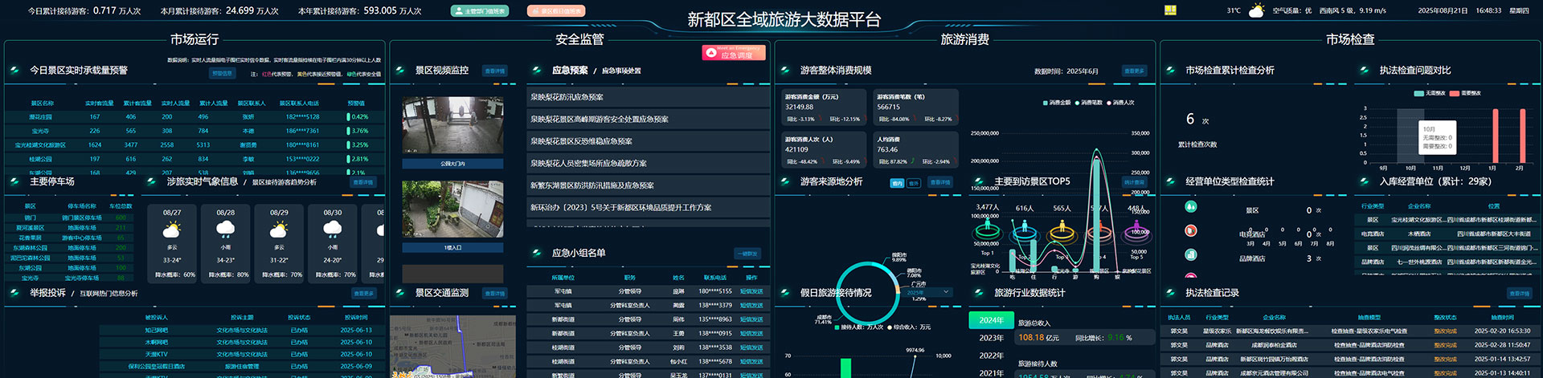Click leaf icon beside 执法检查问题对比 title

pos(1364,71)
